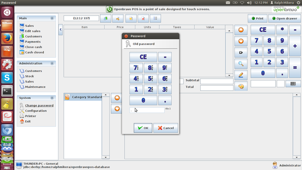Click minus key in Password dialog keypad

[x=165, y=57]
